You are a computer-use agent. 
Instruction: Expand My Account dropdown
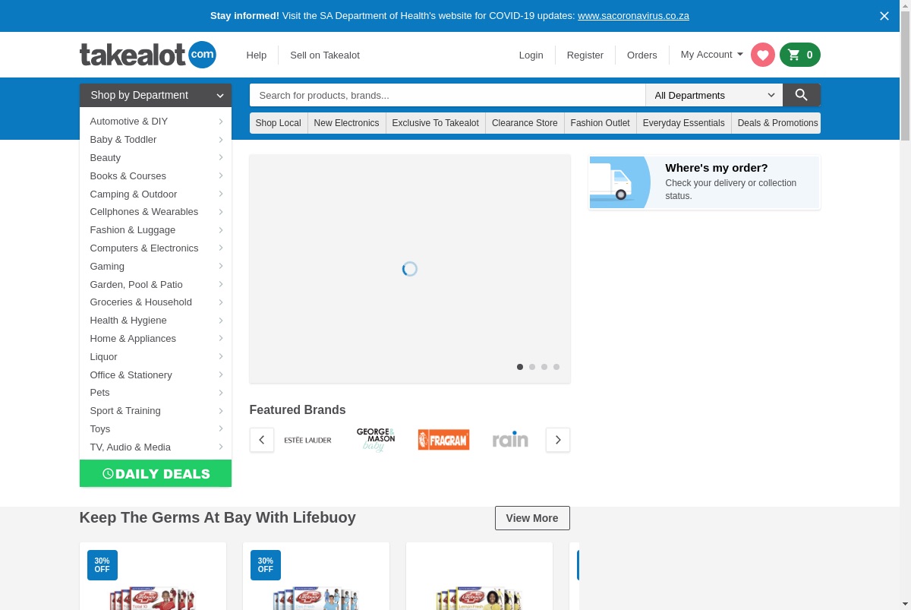(x=712, y=55)
